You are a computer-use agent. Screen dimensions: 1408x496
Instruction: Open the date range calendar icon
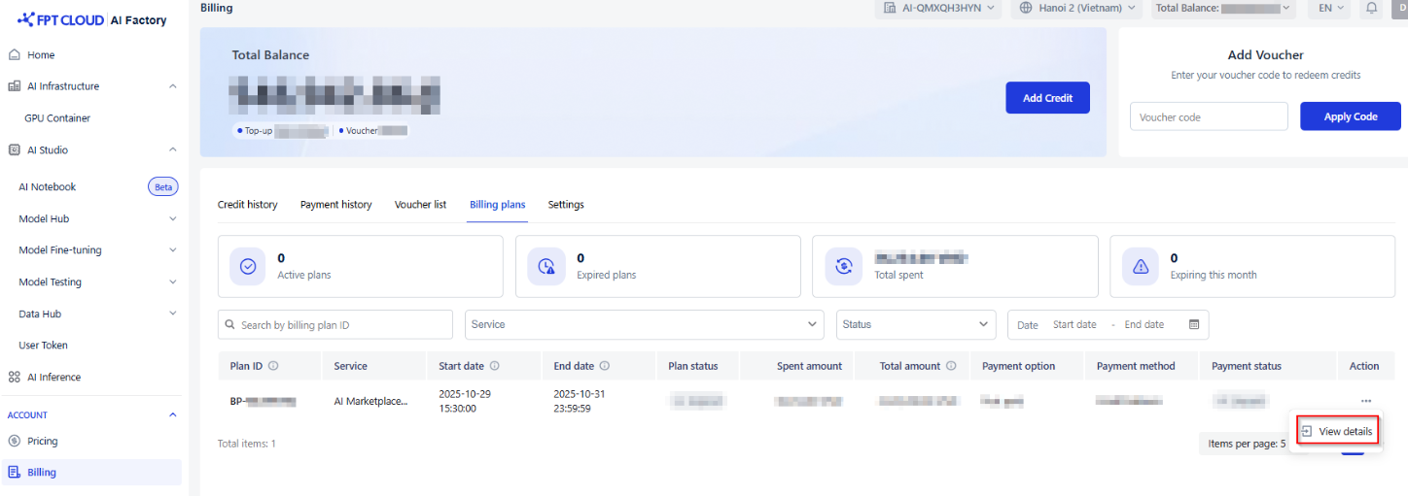tap(1194, 324)
